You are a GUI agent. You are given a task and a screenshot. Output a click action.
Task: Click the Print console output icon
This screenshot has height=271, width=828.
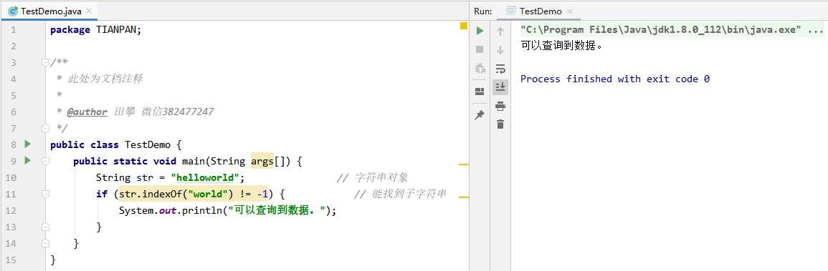tap(500, 107)
